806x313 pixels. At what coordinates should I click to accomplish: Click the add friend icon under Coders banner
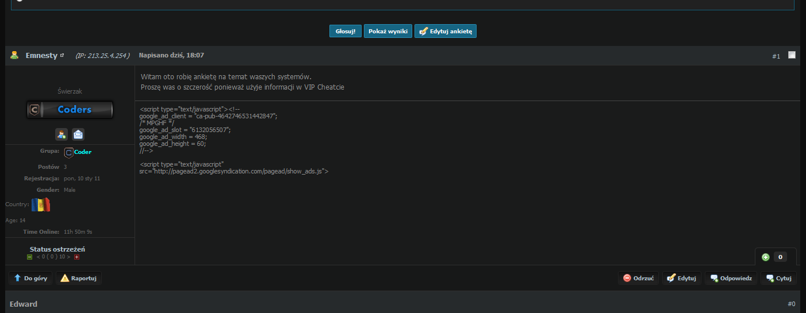[62, 134]
